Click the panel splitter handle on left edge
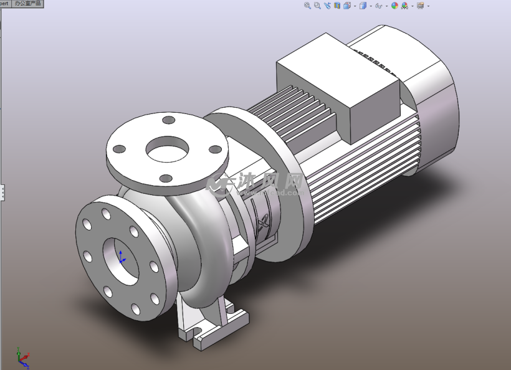 tap(2, 192)
